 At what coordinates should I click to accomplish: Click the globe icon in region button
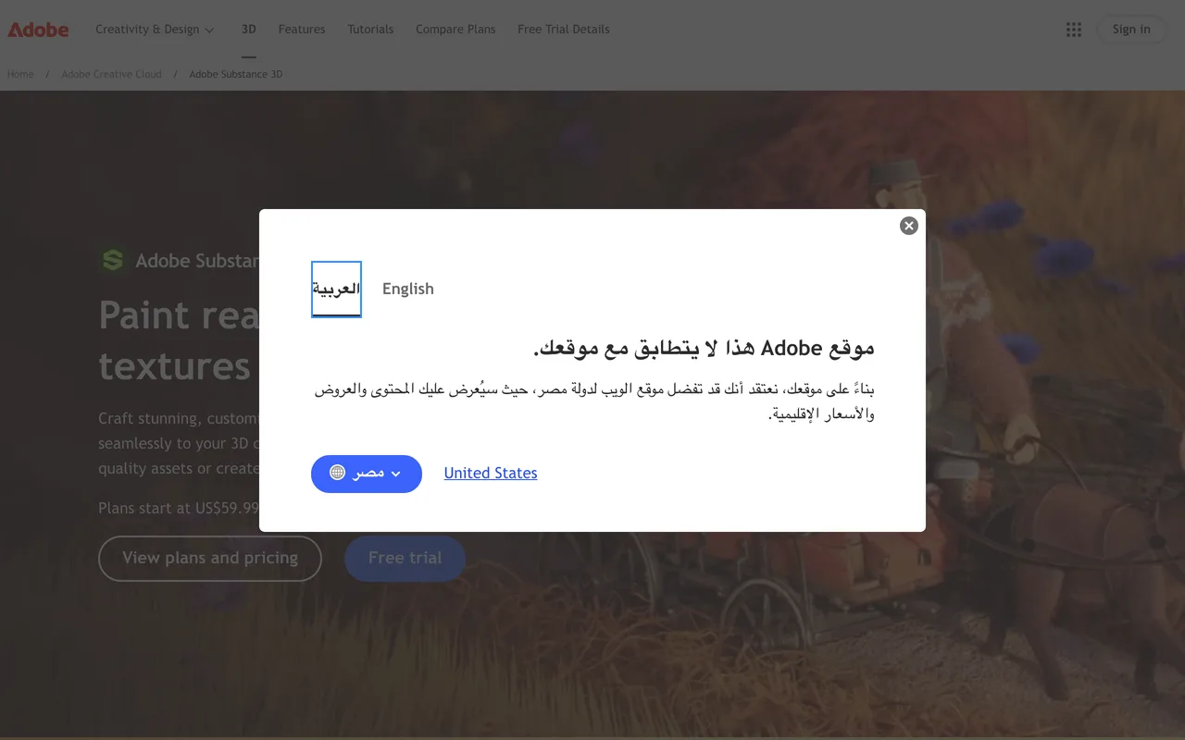pos(338,473)
